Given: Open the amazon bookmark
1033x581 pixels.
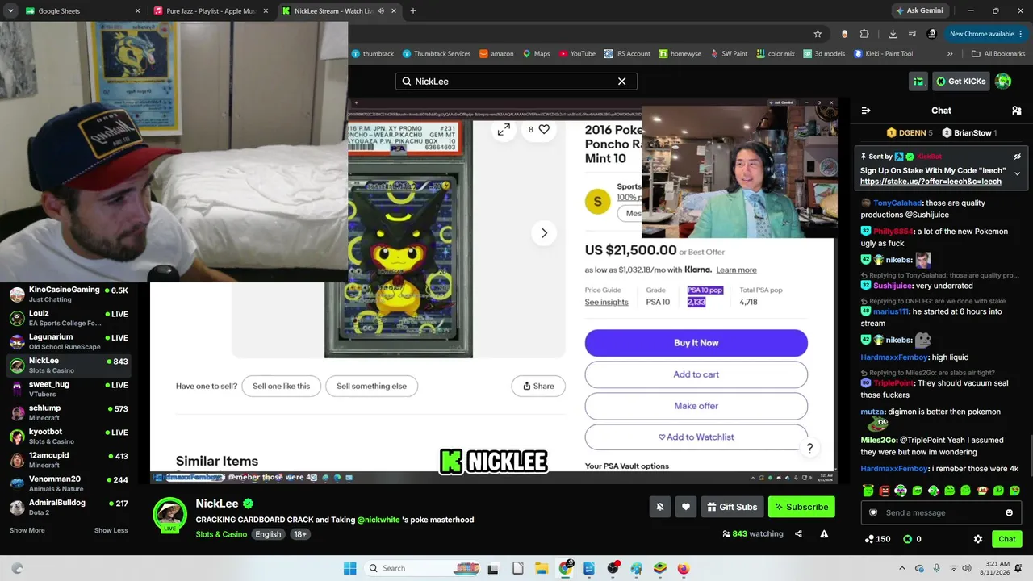Looking at the screenshot, I should pyautogui.click(x=496, y=54).
